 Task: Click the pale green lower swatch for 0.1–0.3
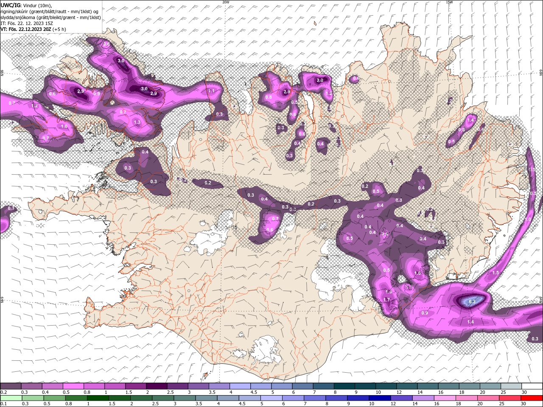(x=11, y=398)
